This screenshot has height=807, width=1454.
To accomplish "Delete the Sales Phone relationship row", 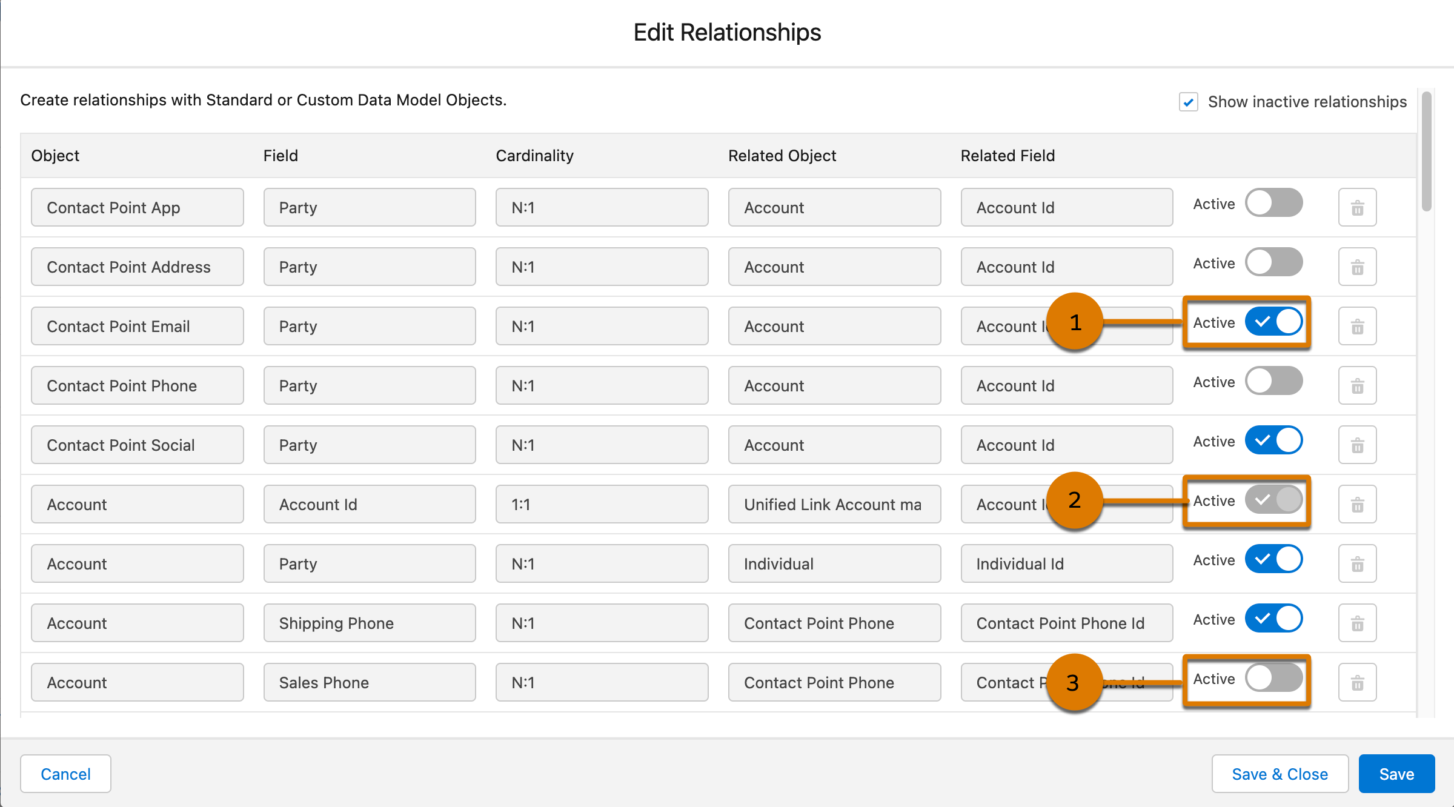I will (x=1357, y=683).
